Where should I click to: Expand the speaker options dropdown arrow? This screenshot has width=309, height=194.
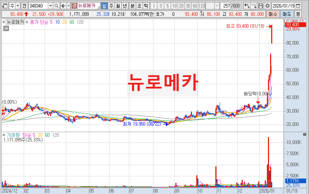(68, 6)
